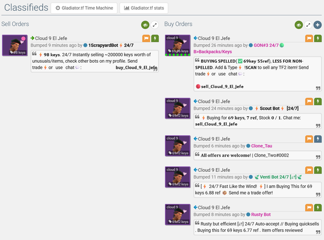The width and height of the screenshot is (324, 240).
Task: Click Cloud 9 El Jefe title in Venti Bot listing
Action: click(x=214, y=170)
